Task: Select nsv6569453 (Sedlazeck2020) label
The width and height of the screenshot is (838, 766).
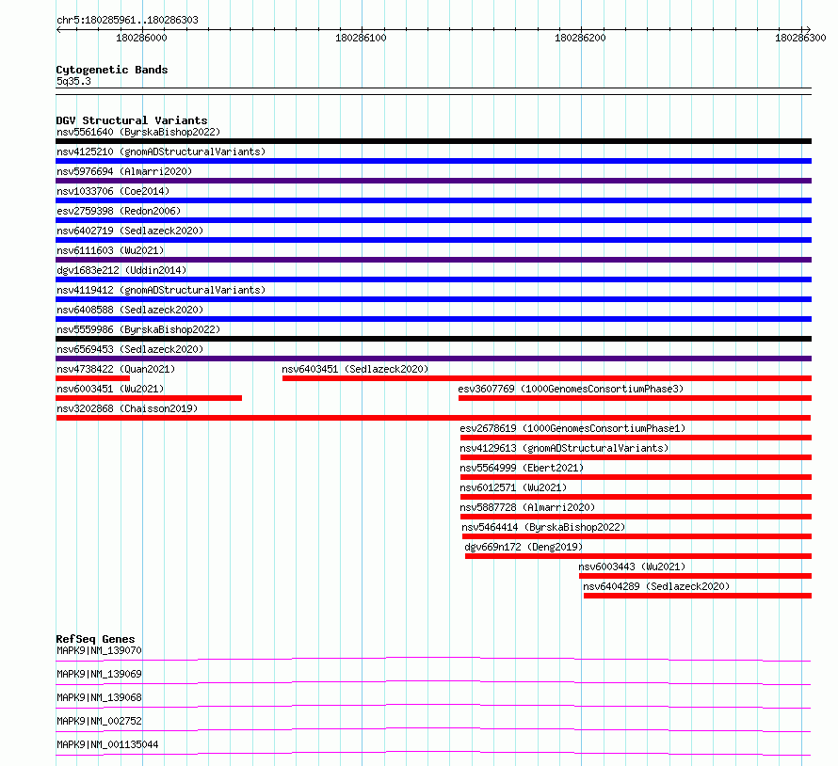Action: (130, 349)
